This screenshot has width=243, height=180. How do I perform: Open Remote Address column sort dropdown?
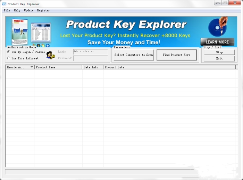pos(32,67)
